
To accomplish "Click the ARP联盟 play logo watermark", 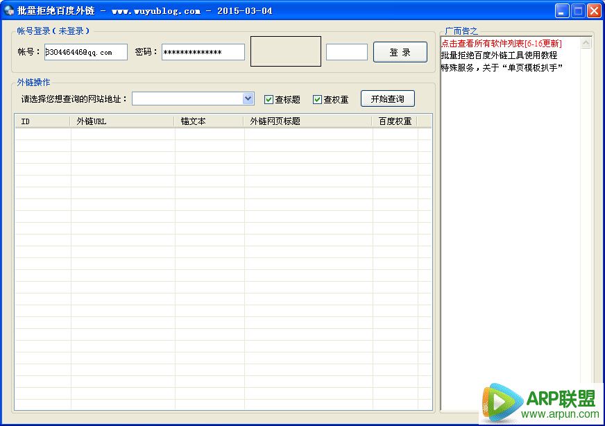I will pyautogui.click(x=502, y=400).
